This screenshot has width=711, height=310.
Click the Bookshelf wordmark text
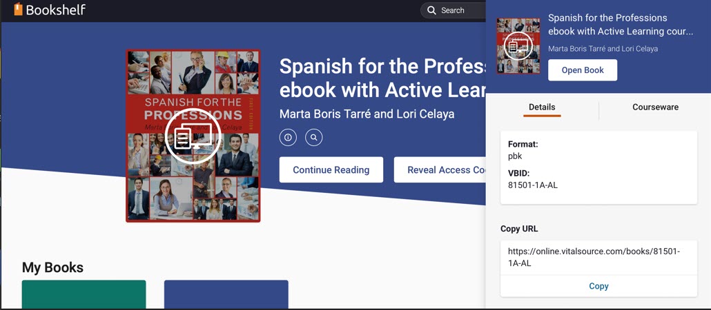[56, 10]
